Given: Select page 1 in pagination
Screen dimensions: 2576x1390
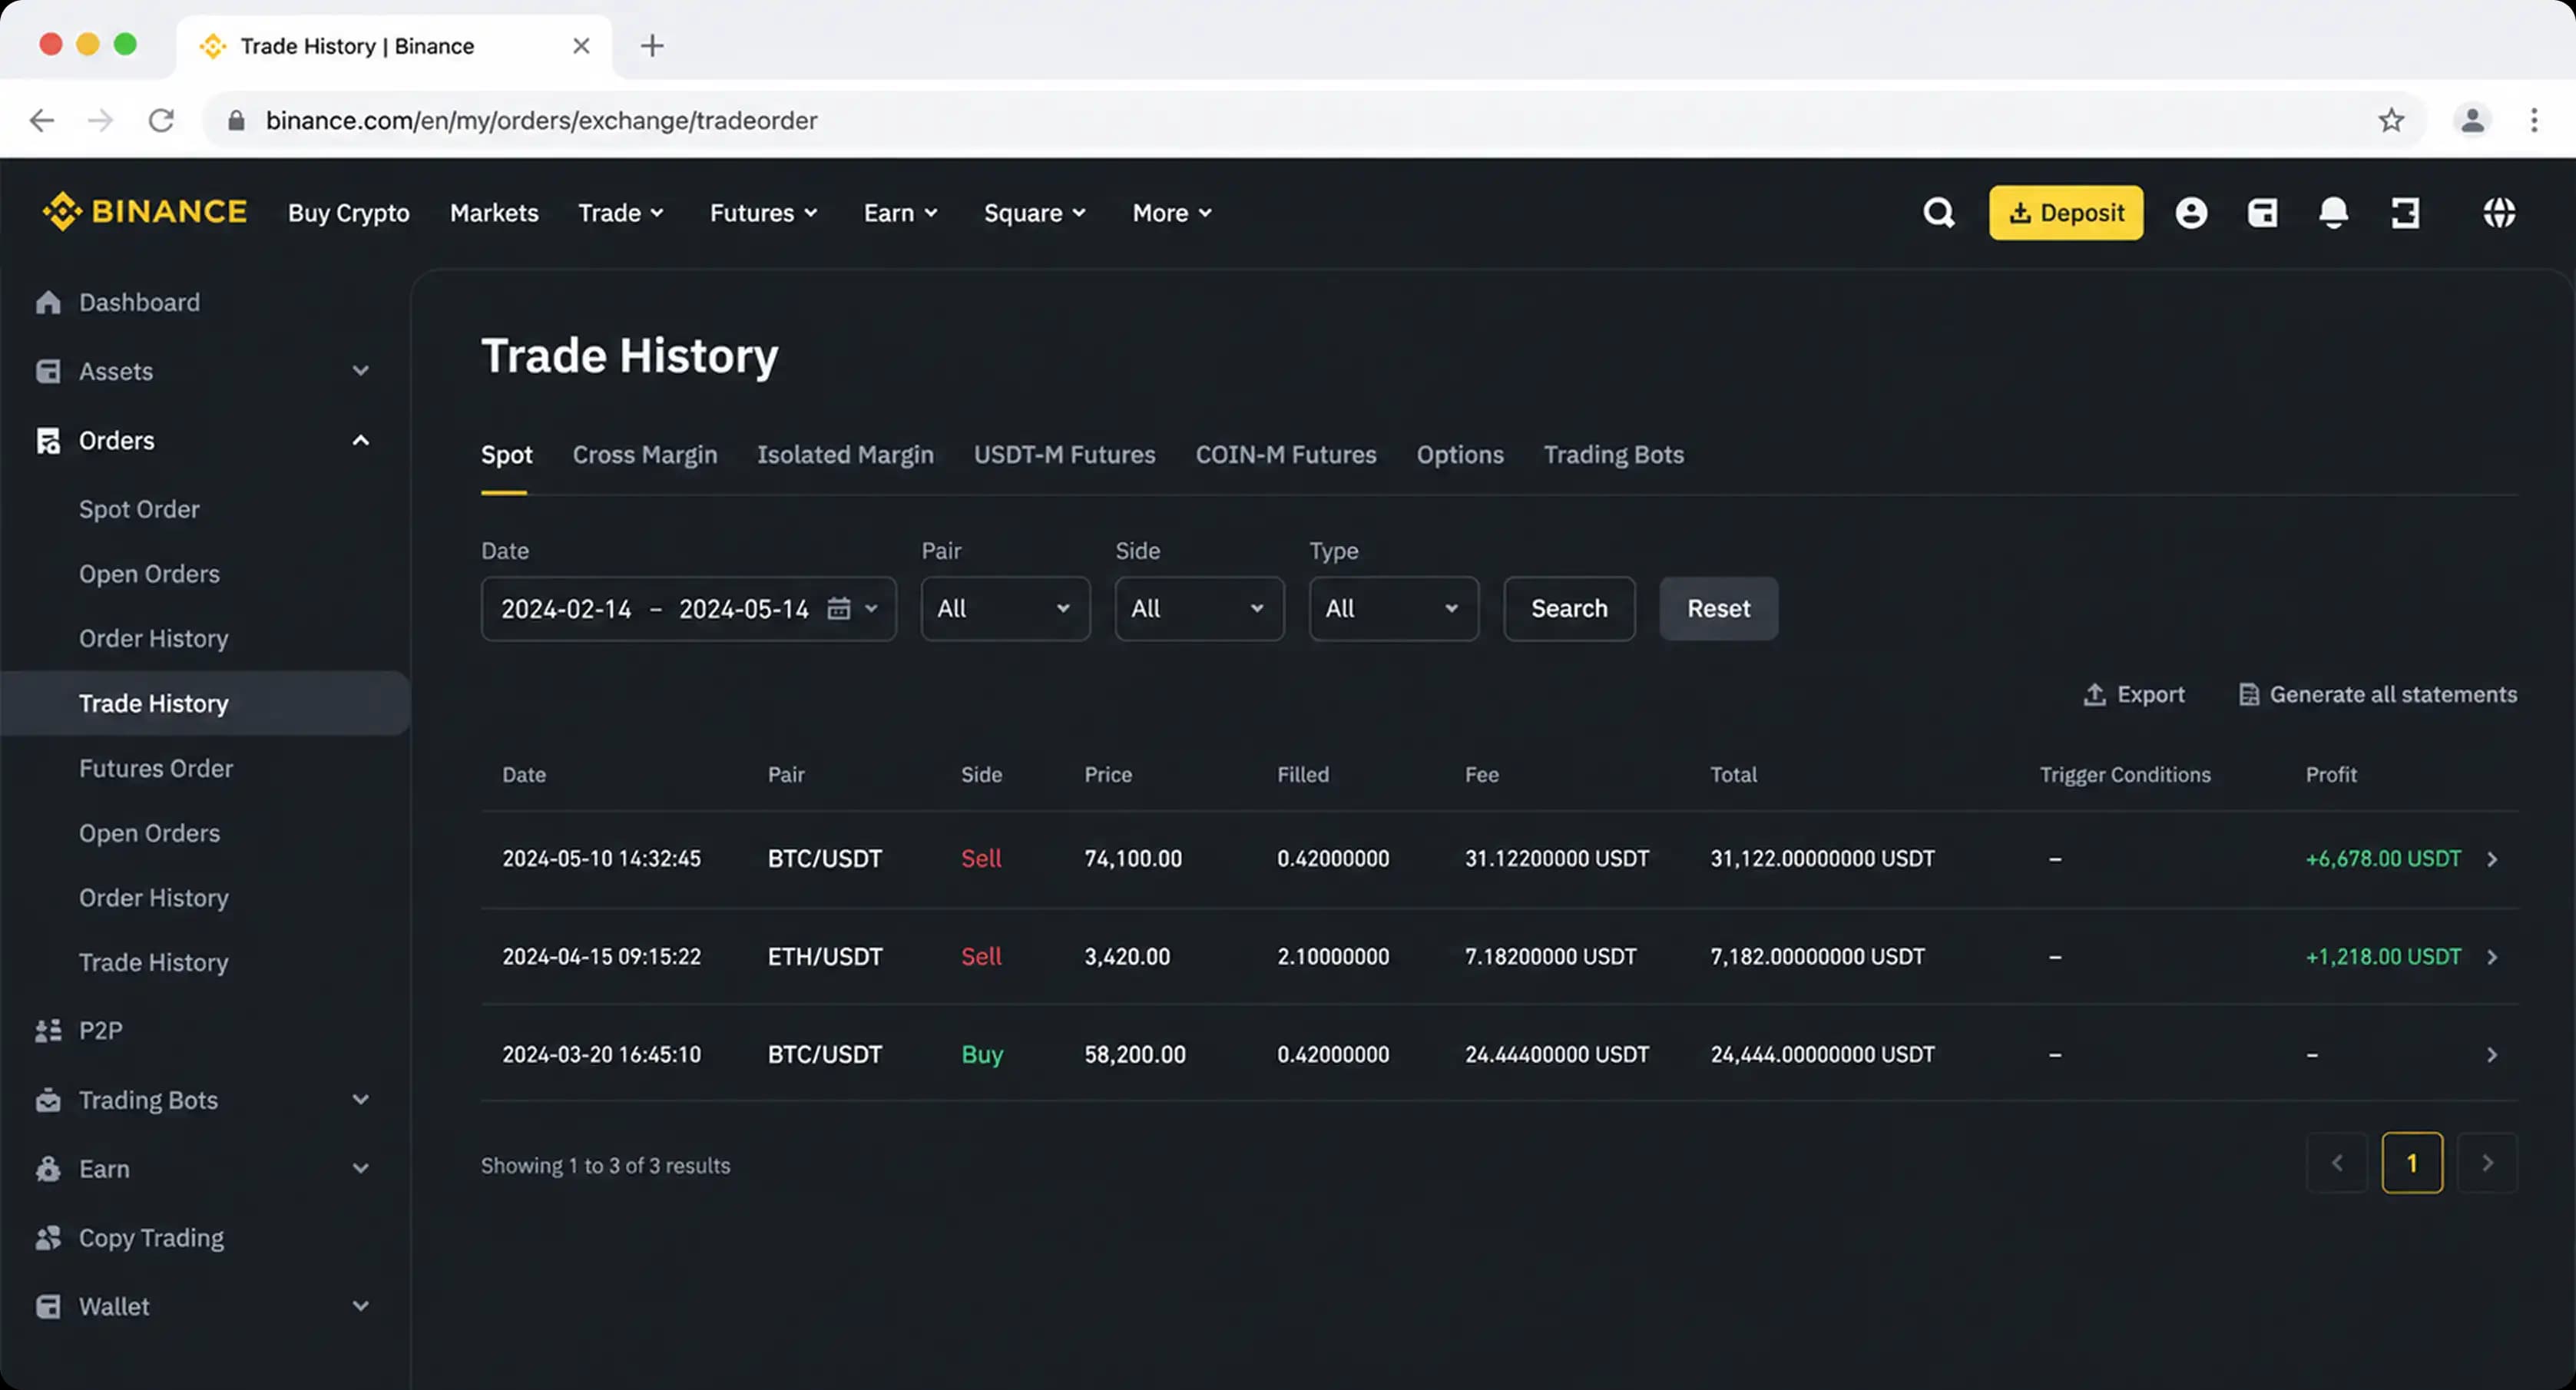Looking at the screenshot, I should tap(2412, 1163).
